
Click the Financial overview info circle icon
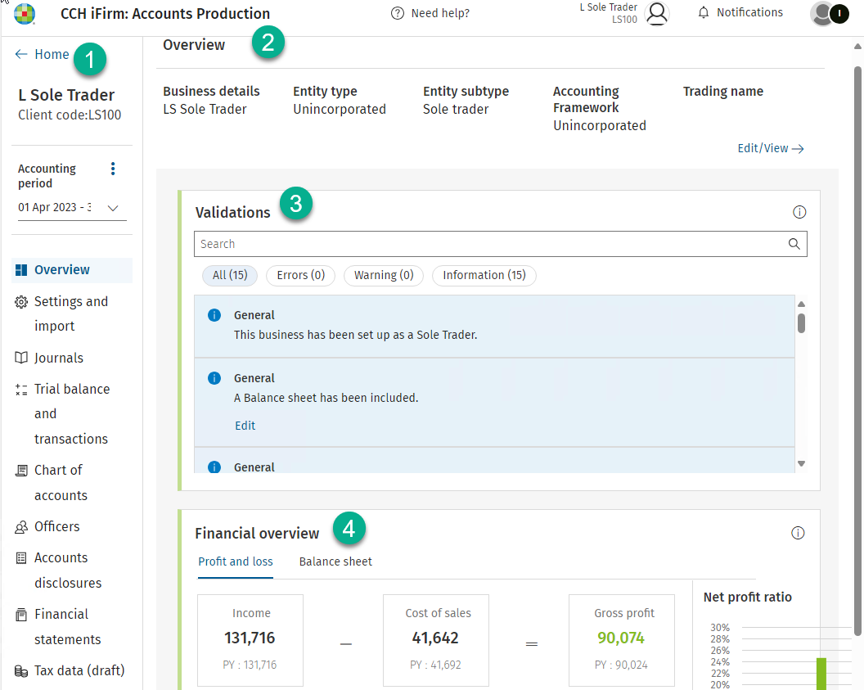pos(798,533)
